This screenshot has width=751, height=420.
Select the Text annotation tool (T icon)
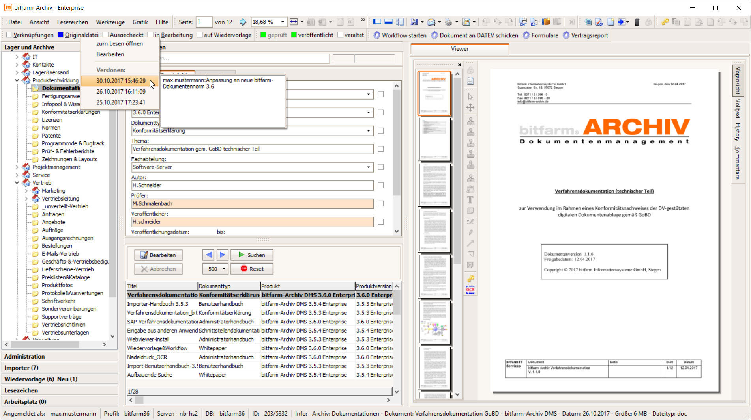470,200
